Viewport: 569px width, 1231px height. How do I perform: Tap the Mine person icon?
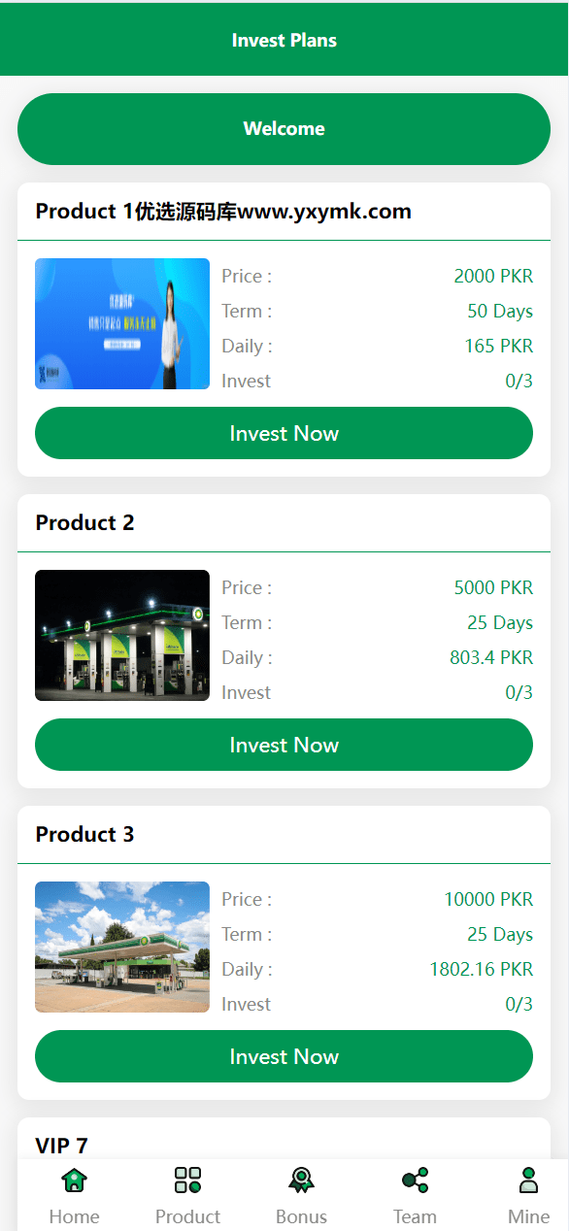point(528,1181)
